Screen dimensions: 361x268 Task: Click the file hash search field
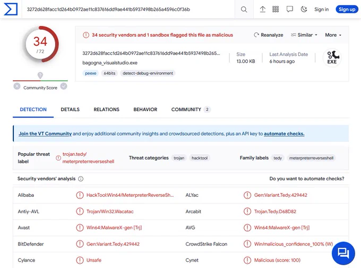tap(128, 9)
